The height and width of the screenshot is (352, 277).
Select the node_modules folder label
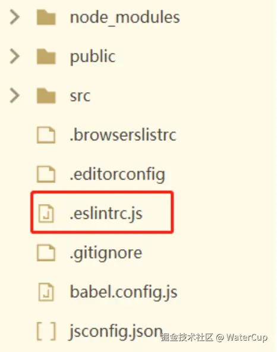(125, 17)
